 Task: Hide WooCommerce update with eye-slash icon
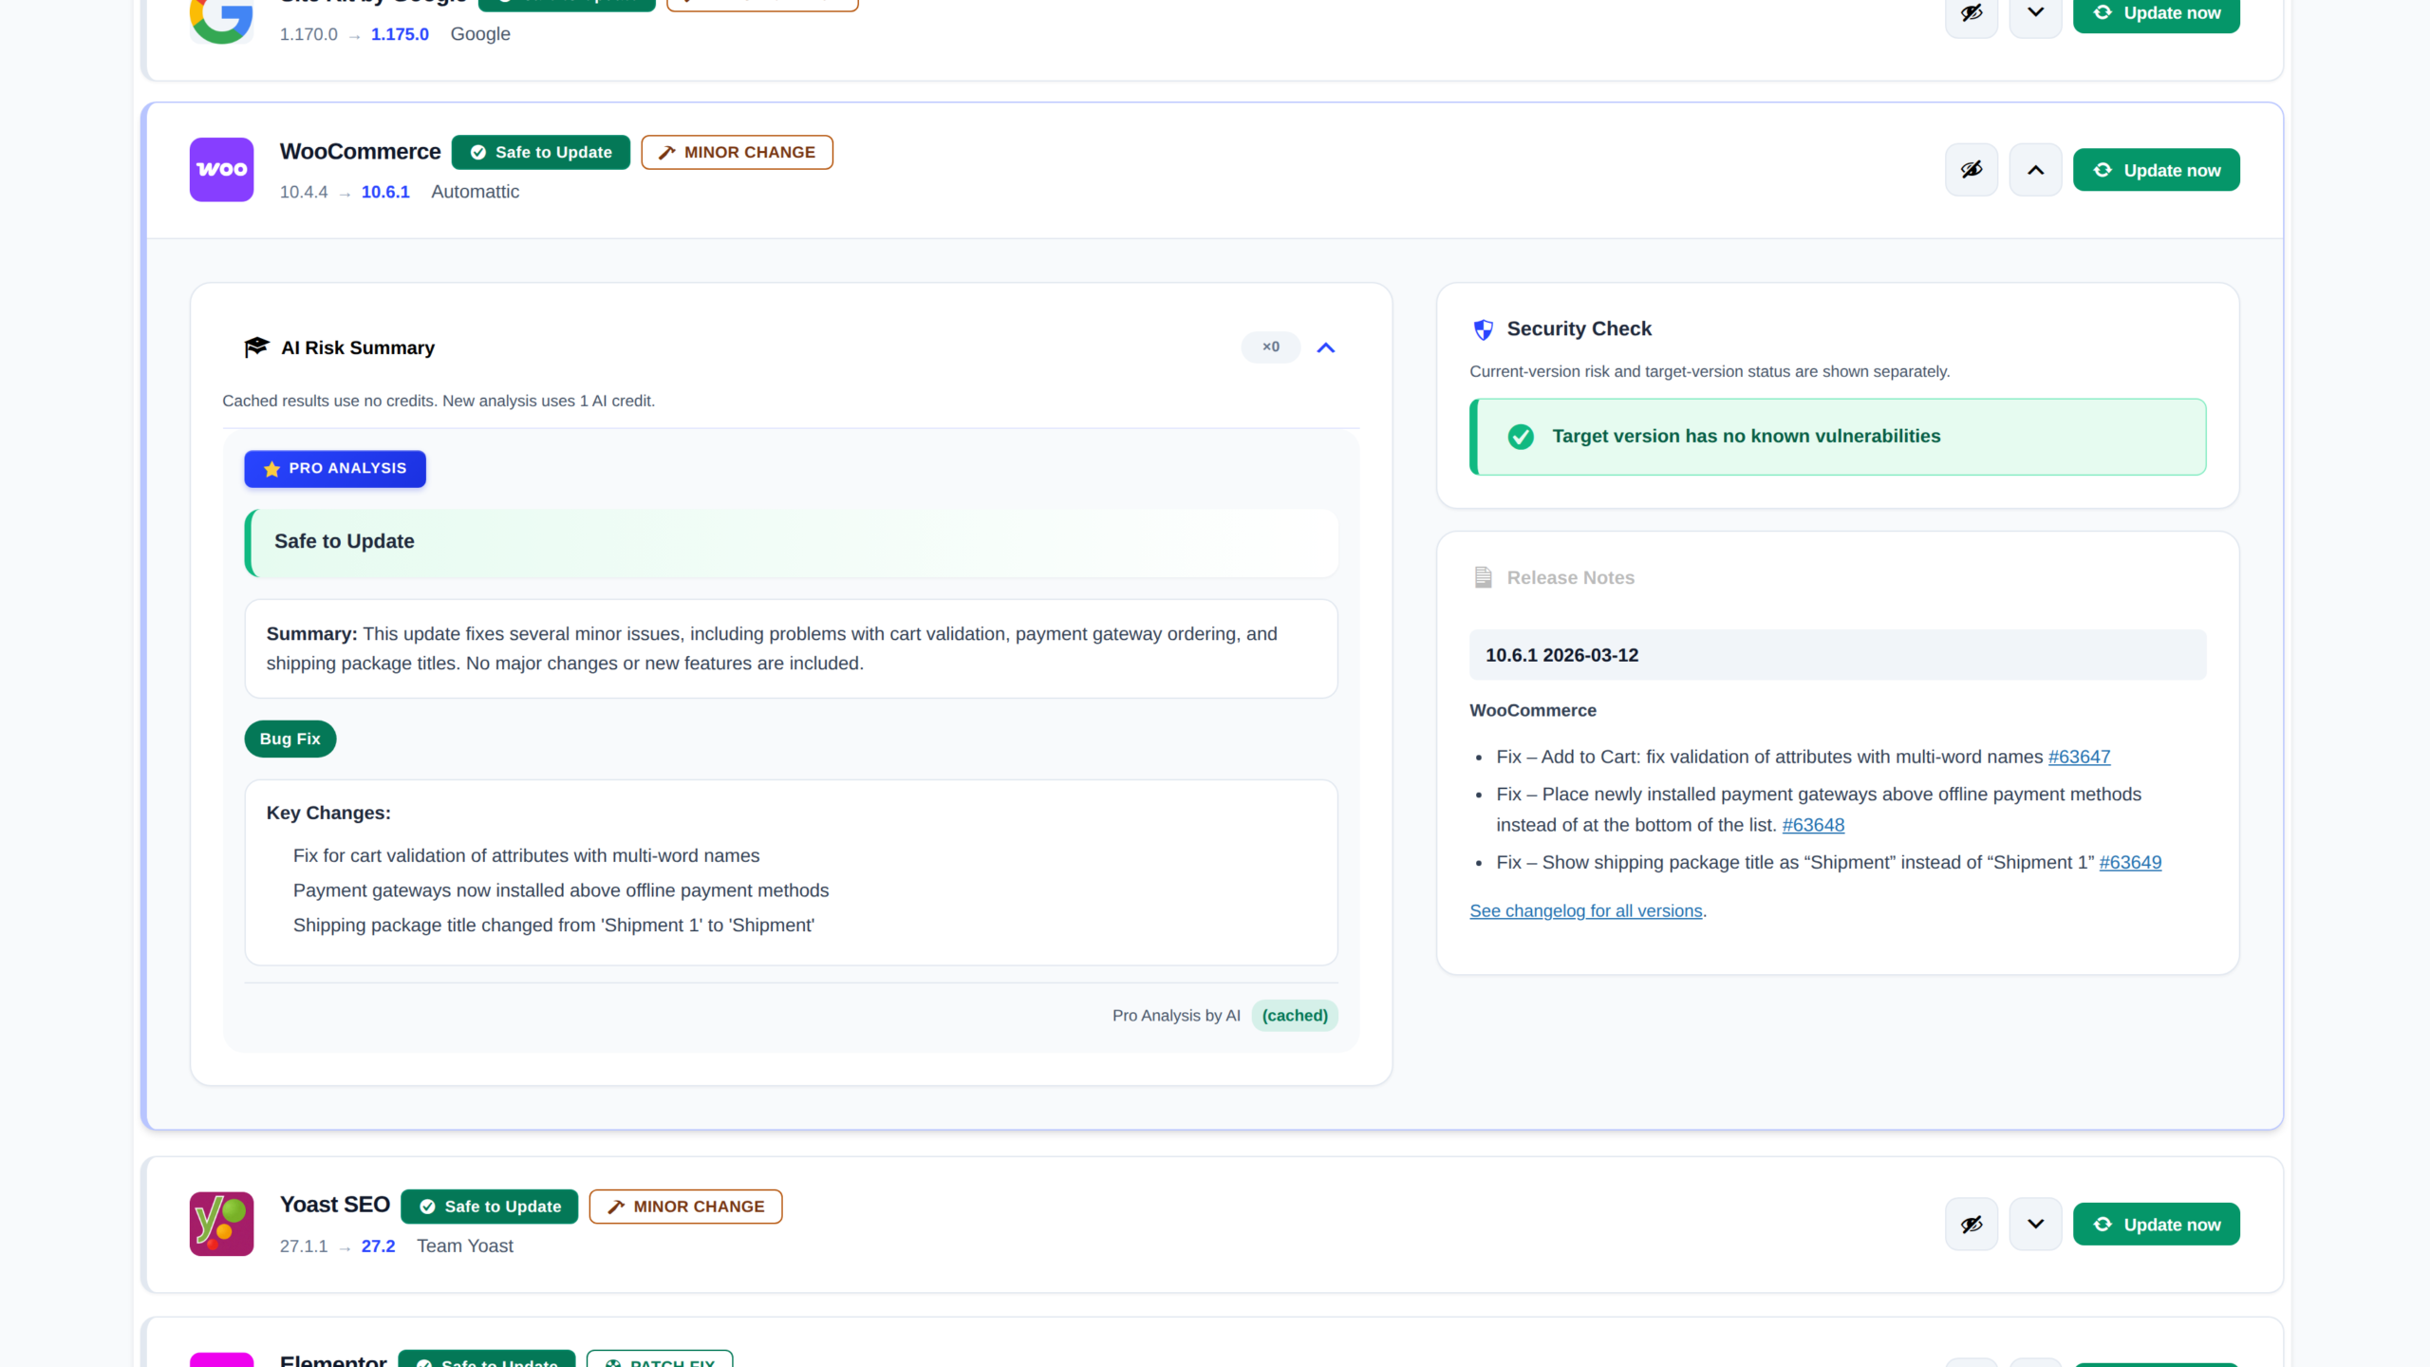[x=1972, y=170]
